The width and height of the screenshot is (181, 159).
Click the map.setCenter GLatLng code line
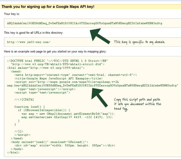tap(67, 117)
